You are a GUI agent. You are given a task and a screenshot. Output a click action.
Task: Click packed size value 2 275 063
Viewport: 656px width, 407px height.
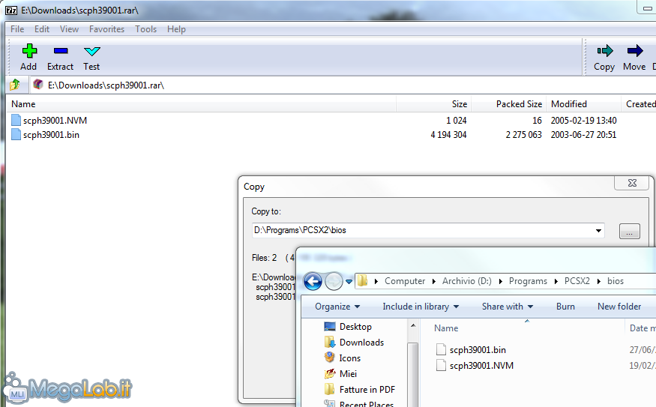point(524,135)
